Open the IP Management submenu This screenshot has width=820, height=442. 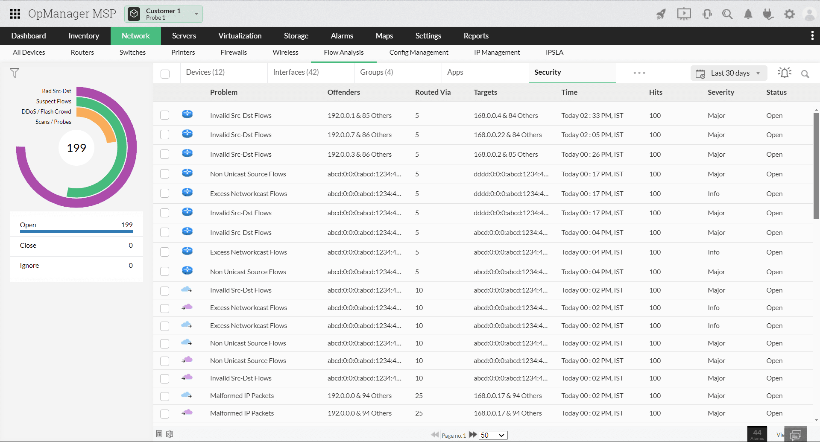[497, 53]
